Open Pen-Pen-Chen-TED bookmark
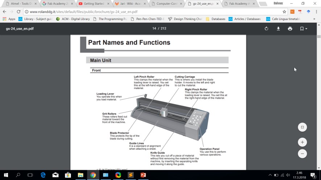 tap(147, 19)
